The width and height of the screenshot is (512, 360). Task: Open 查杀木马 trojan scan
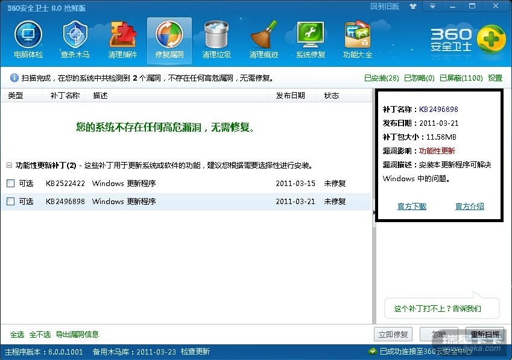tap(75, 40)
